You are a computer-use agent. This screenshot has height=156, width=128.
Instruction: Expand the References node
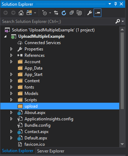coord(11,55)
